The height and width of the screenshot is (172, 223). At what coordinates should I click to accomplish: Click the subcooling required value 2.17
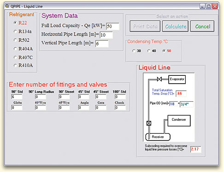click(x=196, y=149)
